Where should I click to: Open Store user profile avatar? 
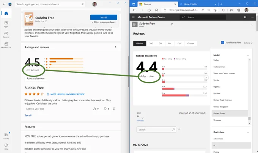[x=94, y=4]
